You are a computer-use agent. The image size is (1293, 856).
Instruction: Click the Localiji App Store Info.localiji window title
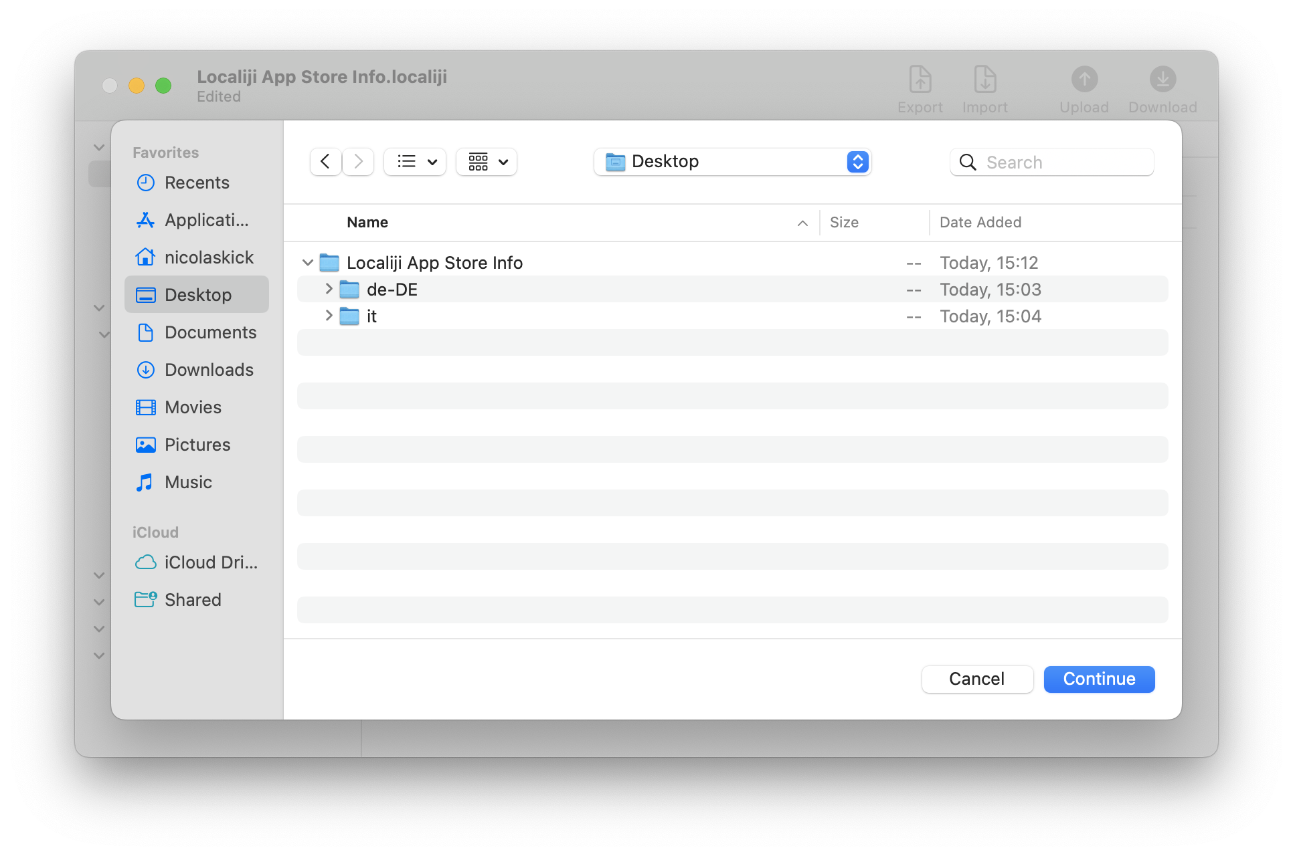pos(322,77)
